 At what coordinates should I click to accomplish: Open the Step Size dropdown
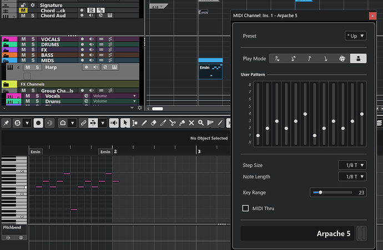click(x=352, y=165)
